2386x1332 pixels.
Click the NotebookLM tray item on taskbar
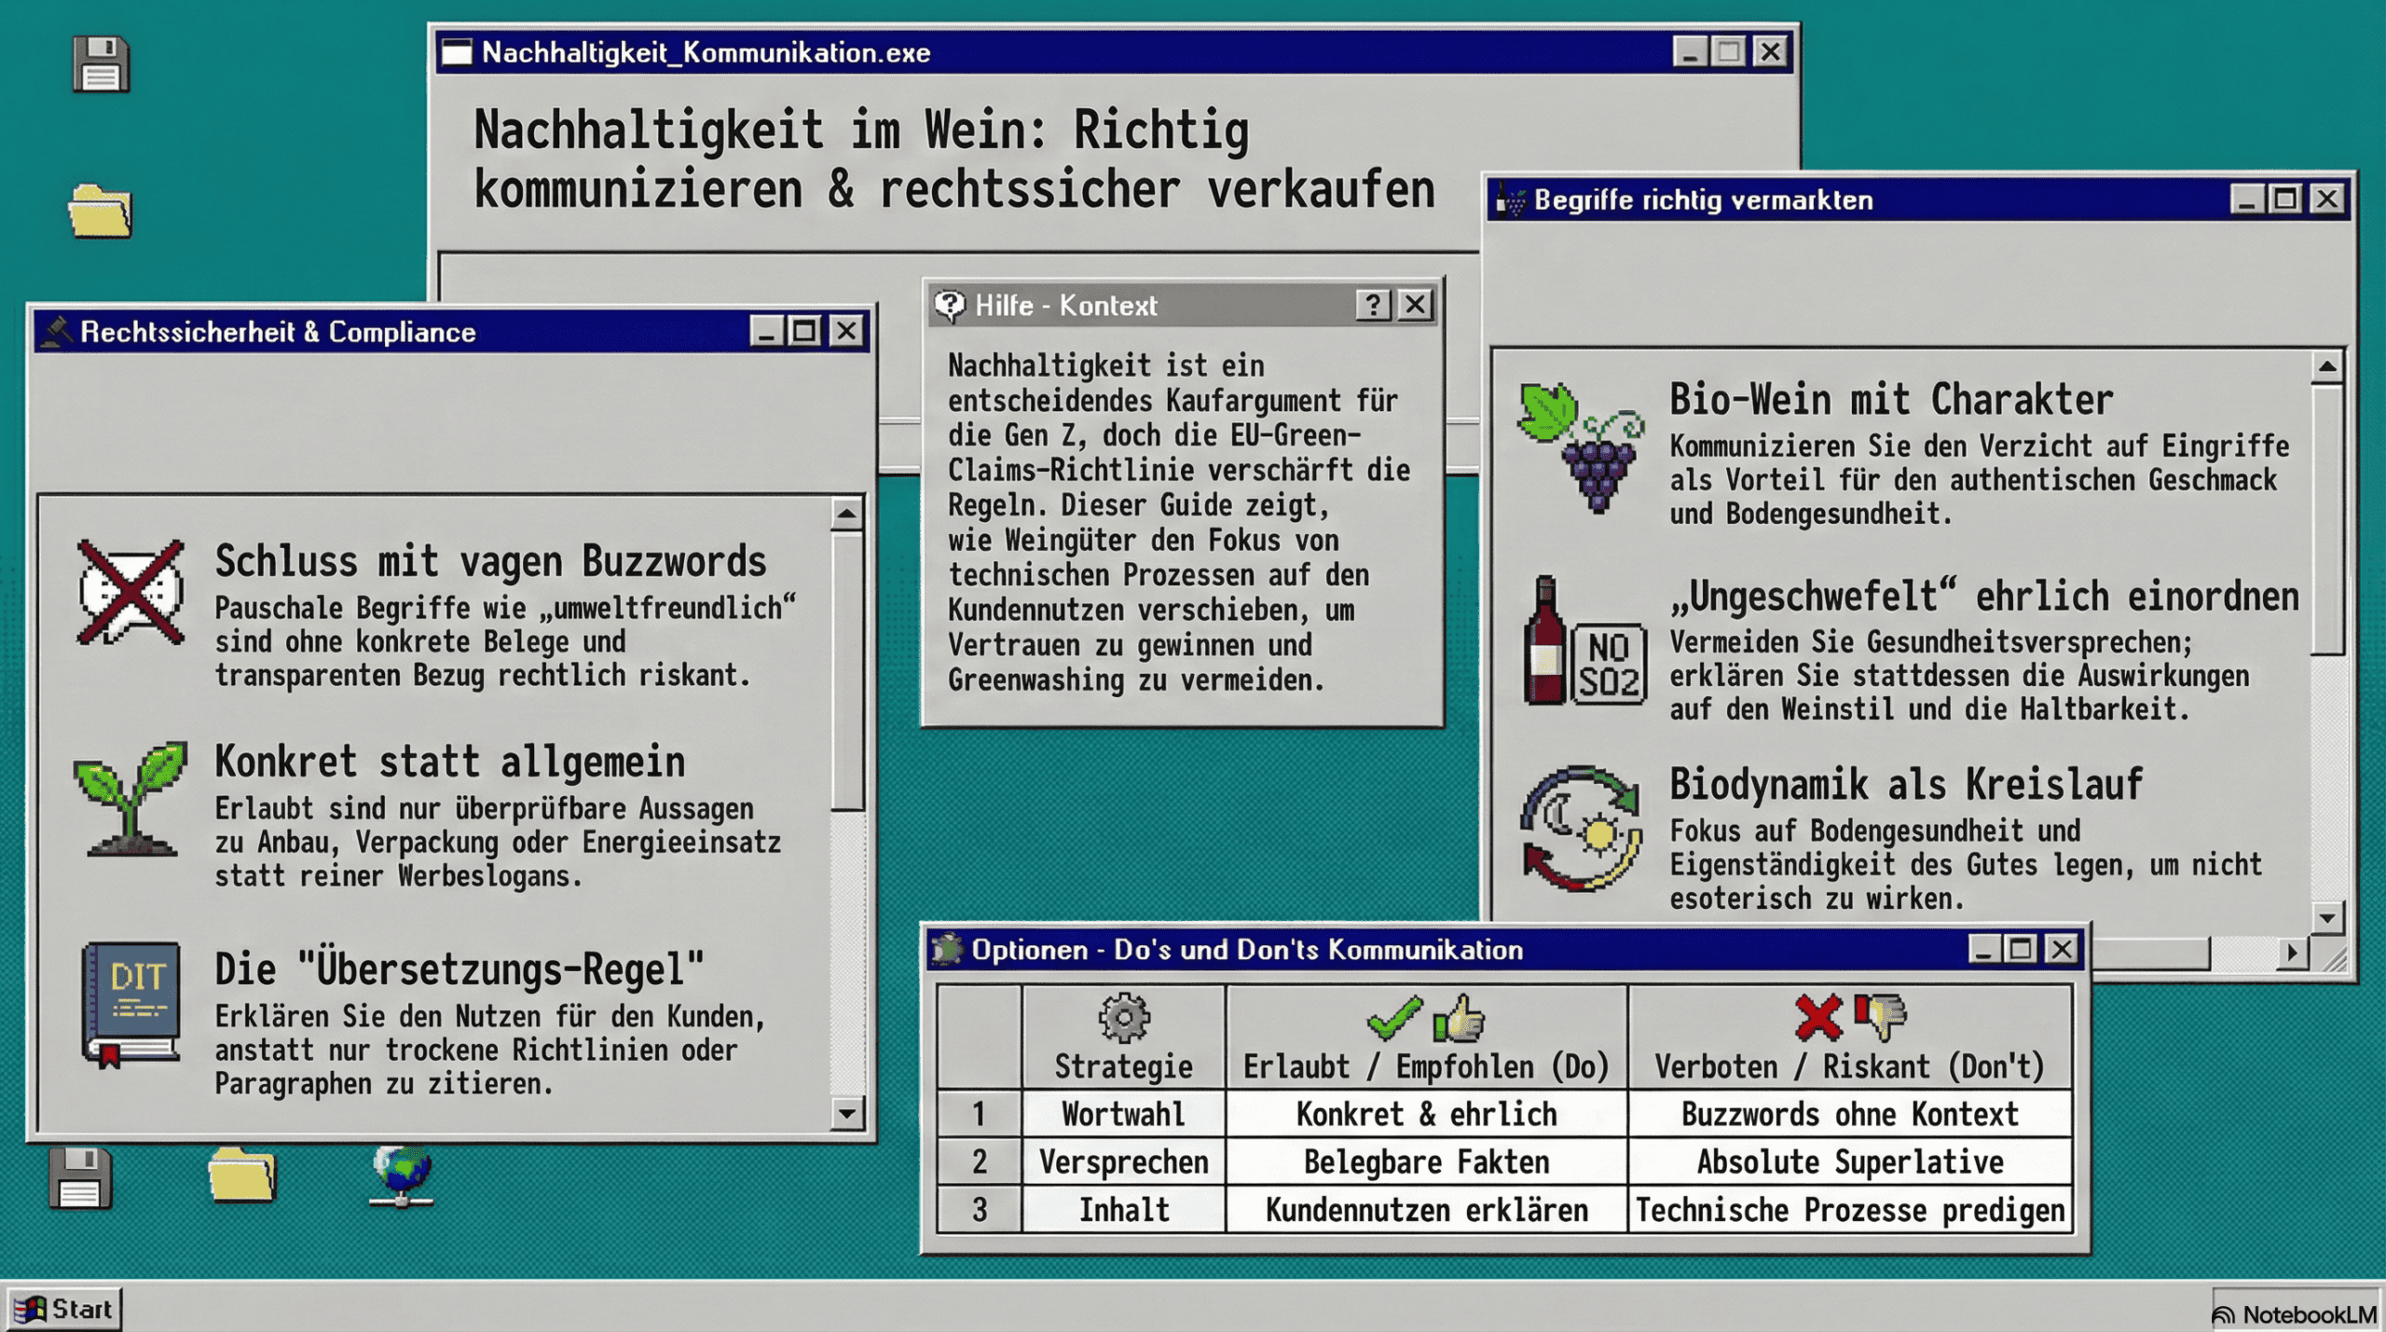(2294, 1314)
